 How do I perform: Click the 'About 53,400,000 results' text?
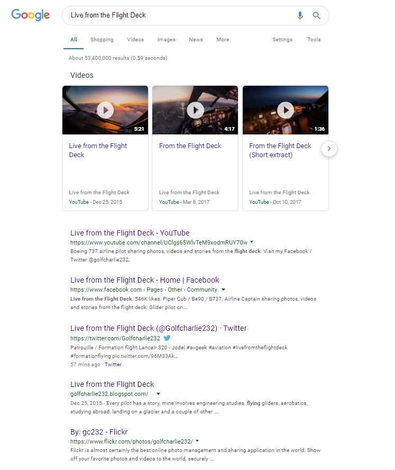(118, 58)
